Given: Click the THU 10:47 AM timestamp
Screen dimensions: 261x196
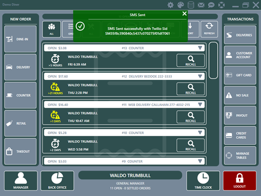Looking at the screenshot, I should [x=78, y=121].
